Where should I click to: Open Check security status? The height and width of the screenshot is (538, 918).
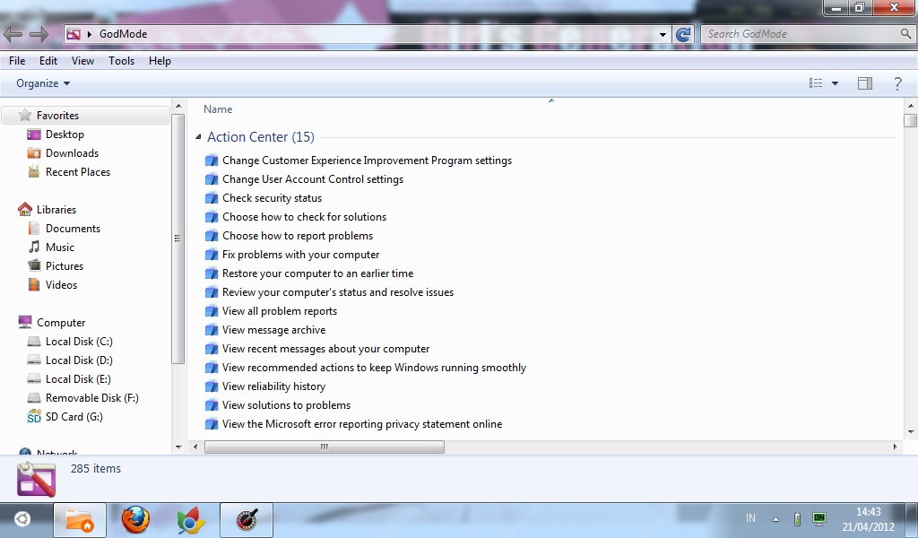272,198
